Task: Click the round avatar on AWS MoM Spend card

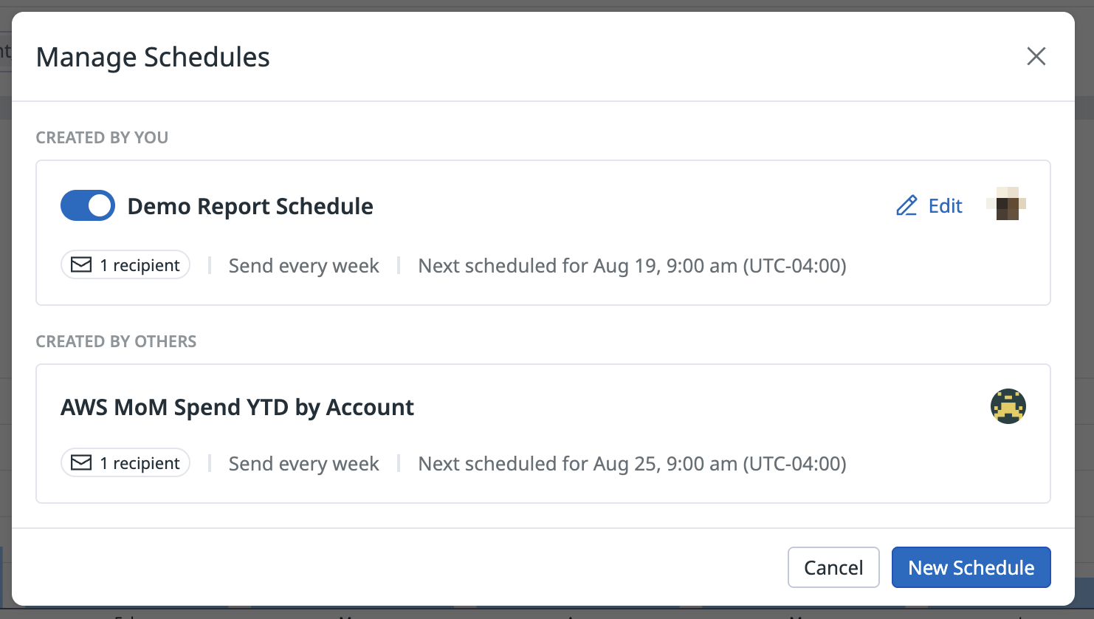Action: pyautogui.click(x=1008, y=406)
